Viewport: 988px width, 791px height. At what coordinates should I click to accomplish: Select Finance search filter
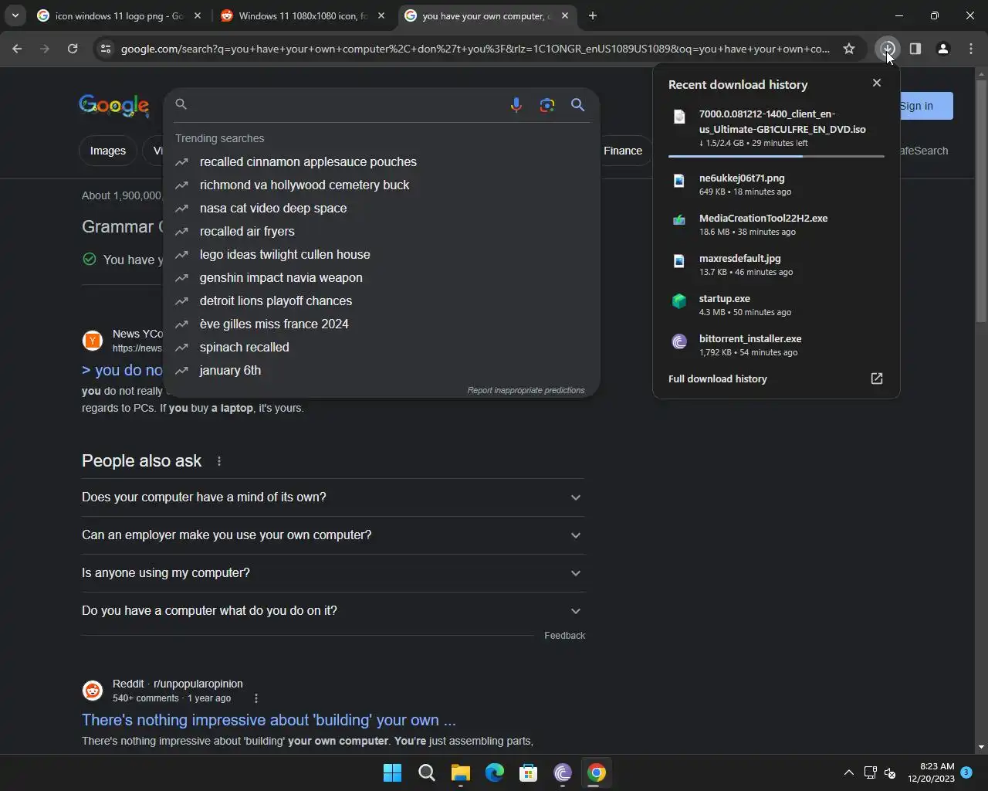coord(623,151)
